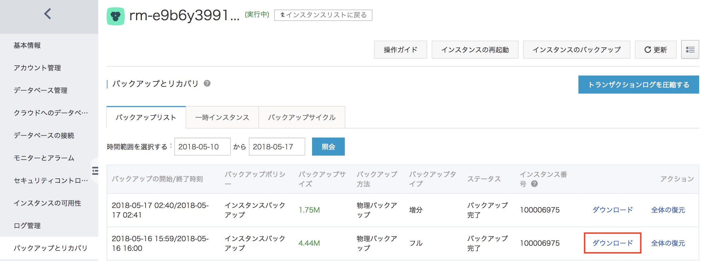This screenshot has width=702, height=261.
Task: Open インスタンスの可用性 in the sidebar
Action: [49, 203]
